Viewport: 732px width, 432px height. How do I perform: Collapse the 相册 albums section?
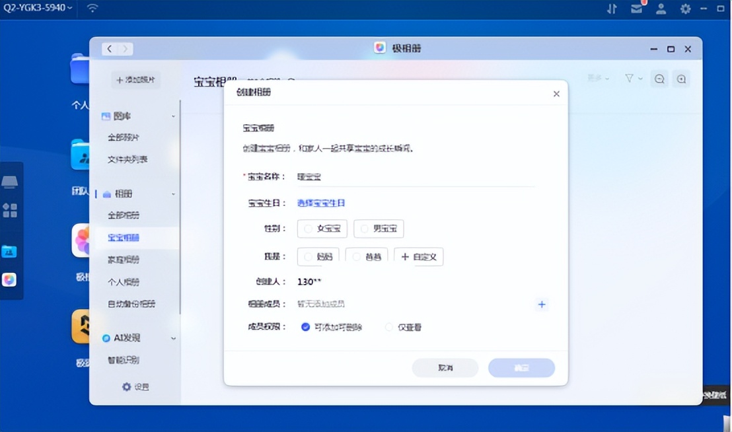point(173,194)
